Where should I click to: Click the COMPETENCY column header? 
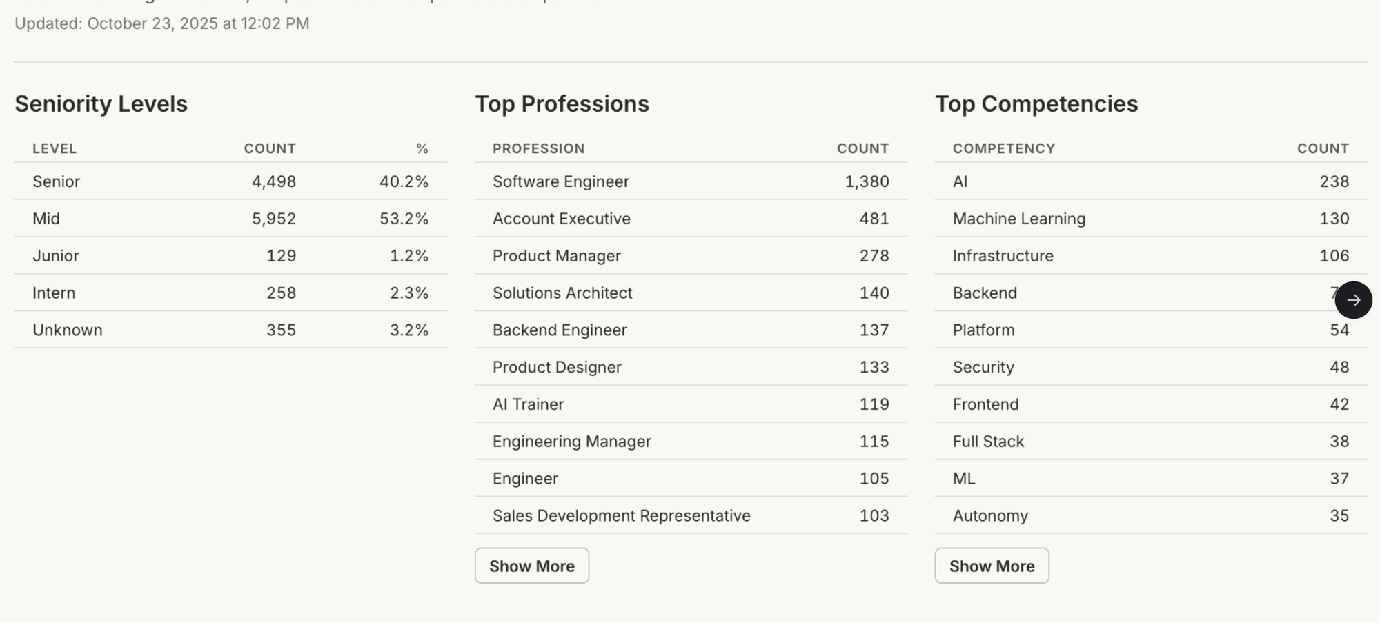(1004, 148)
